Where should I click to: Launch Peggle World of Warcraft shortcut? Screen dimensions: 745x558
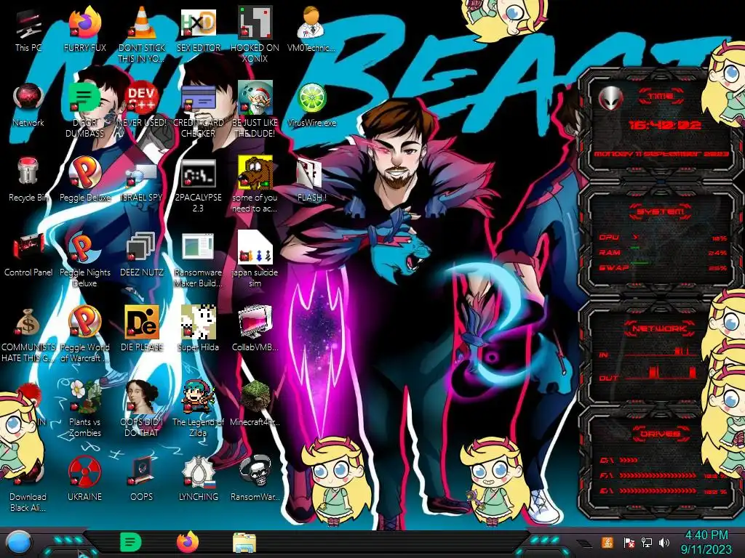click(x=84, y=334)
